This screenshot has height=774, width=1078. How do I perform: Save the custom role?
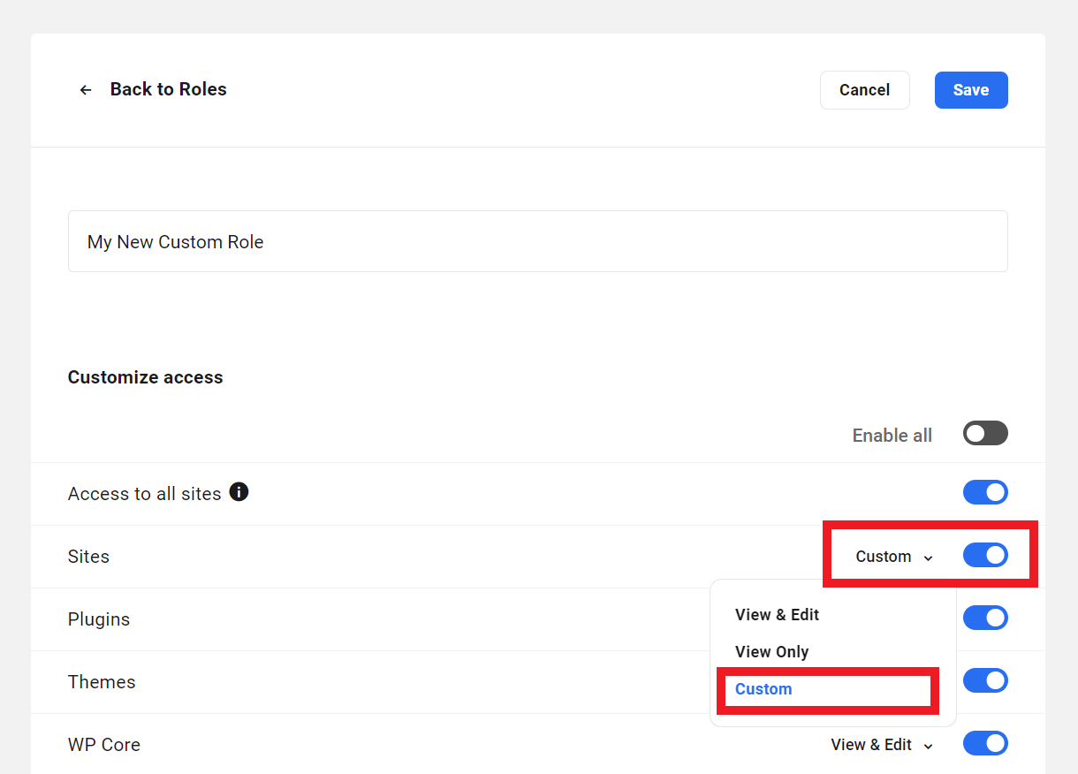tap(971, 90)
